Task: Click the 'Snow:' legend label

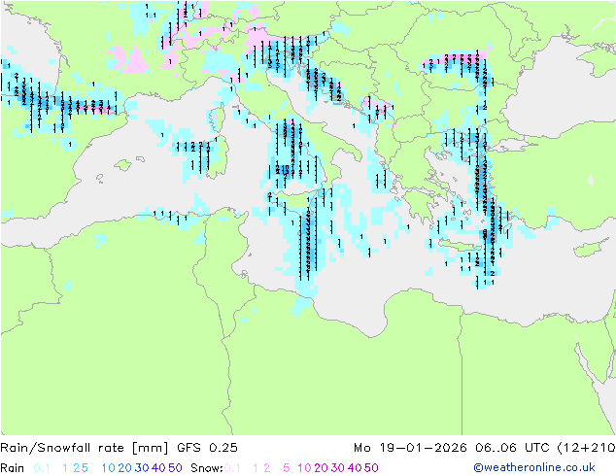Action: [207, 468]
